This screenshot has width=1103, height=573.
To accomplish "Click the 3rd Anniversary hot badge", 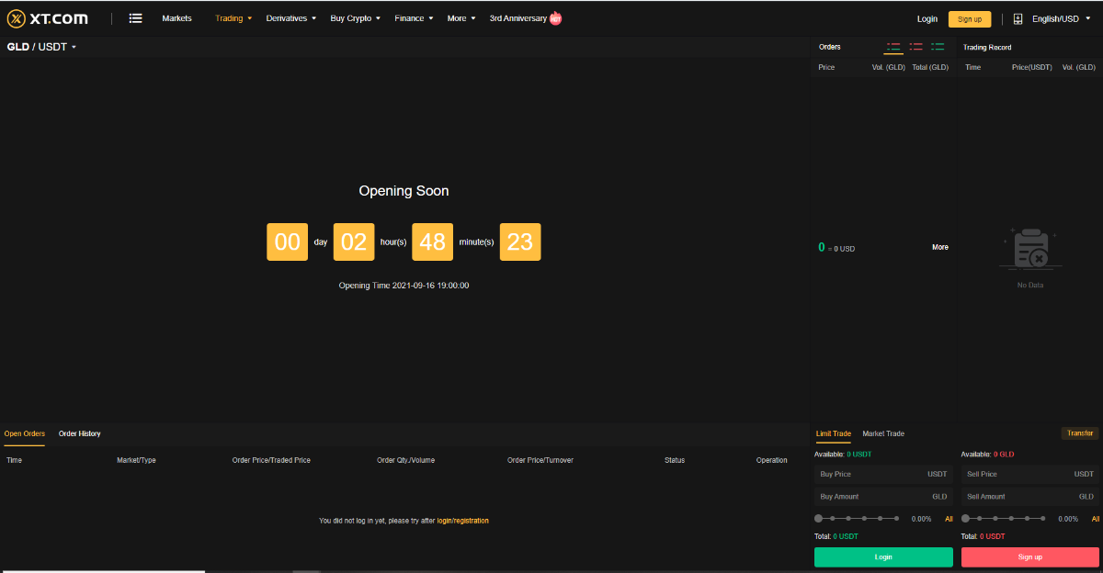I will (x=555, y=18).
